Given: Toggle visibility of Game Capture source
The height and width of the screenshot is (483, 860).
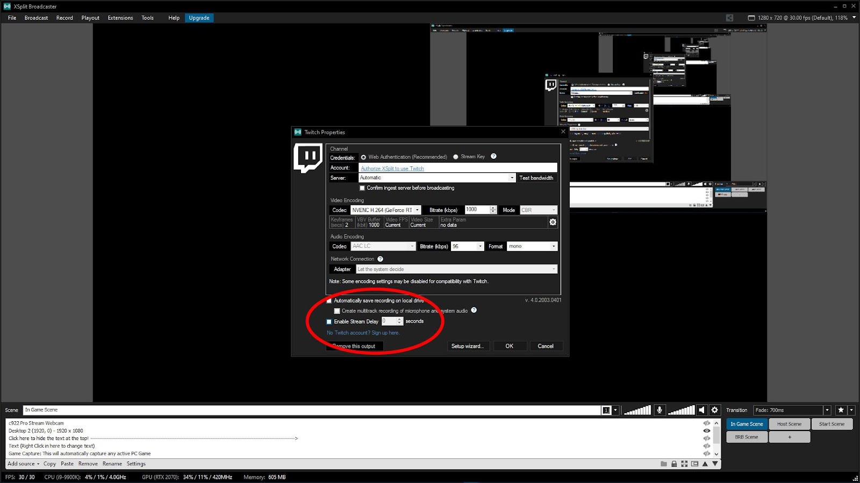Looking at the screenshot, I should coord(706,453).
